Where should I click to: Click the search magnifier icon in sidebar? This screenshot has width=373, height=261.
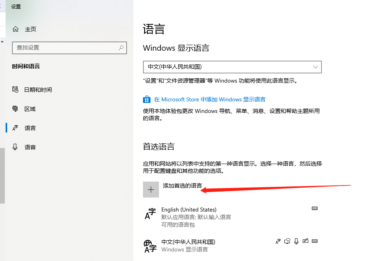(x=121, y=47)
